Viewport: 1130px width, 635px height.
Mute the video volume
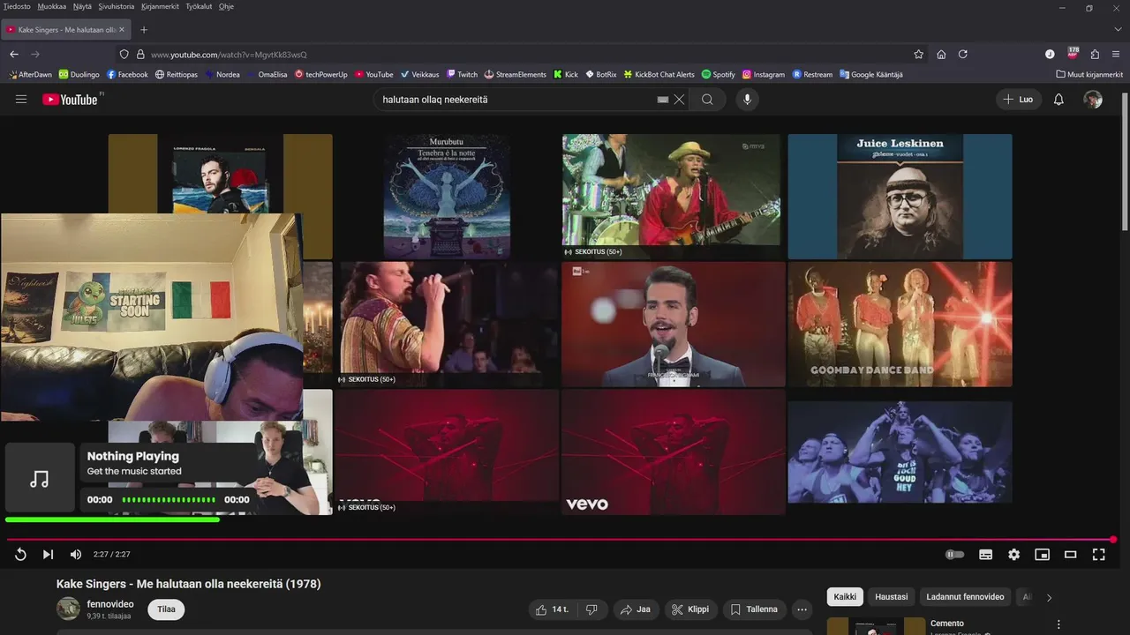(76, 554)
